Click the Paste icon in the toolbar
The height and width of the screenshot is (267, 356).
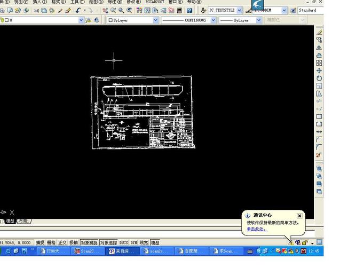point(52,11)
